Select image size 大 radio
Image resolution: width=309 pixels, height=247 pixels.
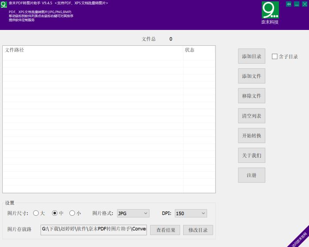tap(36, 213)
